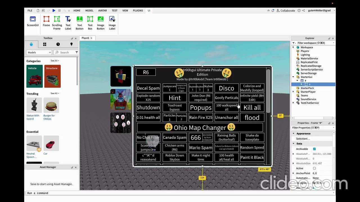Click the Lighting bulb icon in Explorer
The width and height of the screenshot is (360, 202).
click(x=298, y=55)
